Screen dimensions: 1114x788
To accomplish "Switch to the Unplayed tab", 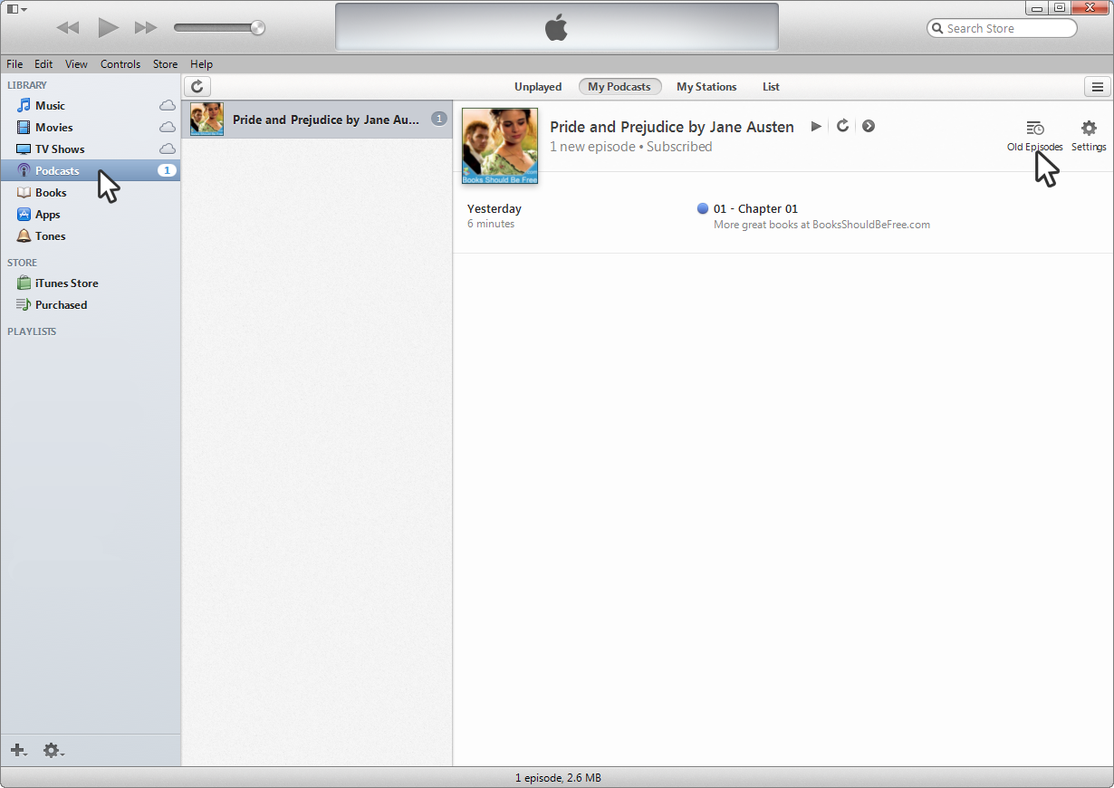I will click(538, 87).
